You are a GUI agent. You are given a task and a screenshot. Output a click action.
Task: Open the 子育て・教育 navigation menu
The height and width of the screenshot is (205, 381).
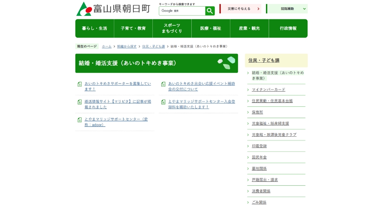[133, 28]
